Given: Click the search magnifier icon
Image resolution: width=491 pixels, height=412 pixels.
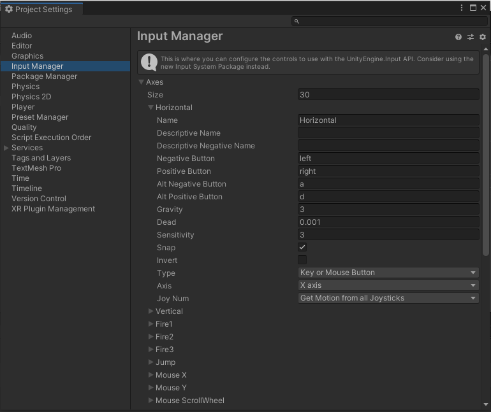Looking at the screenshot, I should click(297, 21).
